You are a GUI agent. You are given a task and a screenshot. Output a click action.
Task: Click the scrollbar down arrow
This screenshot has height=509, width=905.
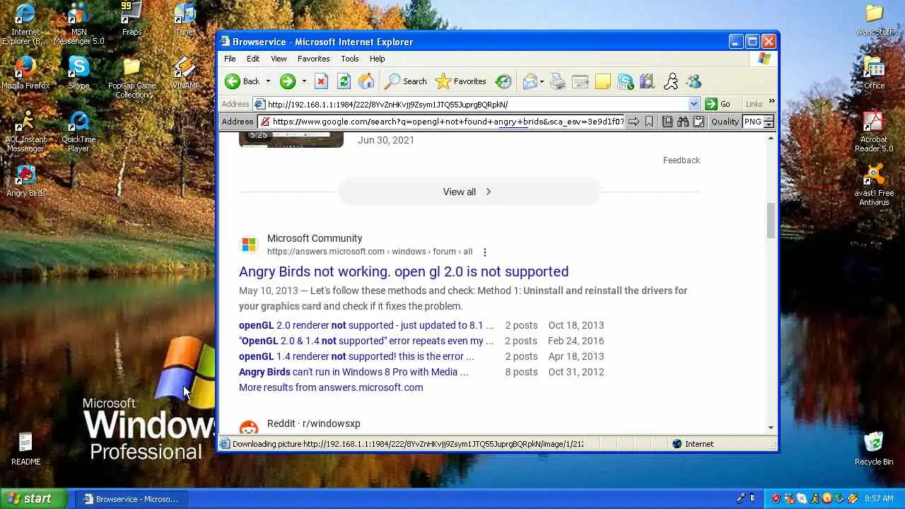coord(771,427)
